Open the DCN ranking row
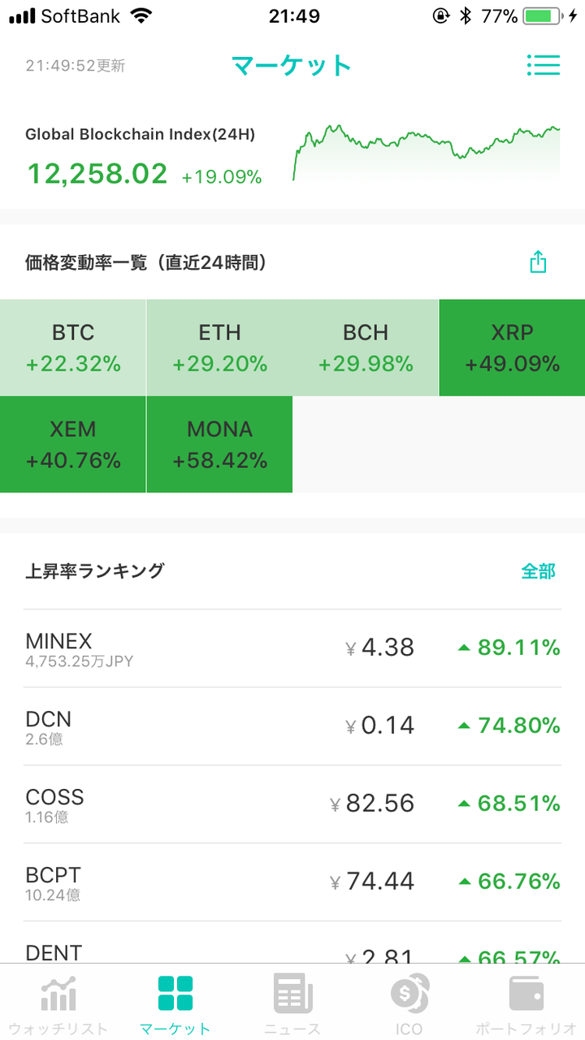 pyautogui.click(x=292, y=726)
